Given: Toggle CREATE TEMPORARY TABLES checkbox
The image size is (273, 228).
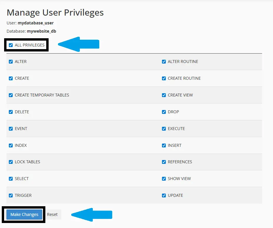Looking at the screenshot, I should tap(11, 95).
